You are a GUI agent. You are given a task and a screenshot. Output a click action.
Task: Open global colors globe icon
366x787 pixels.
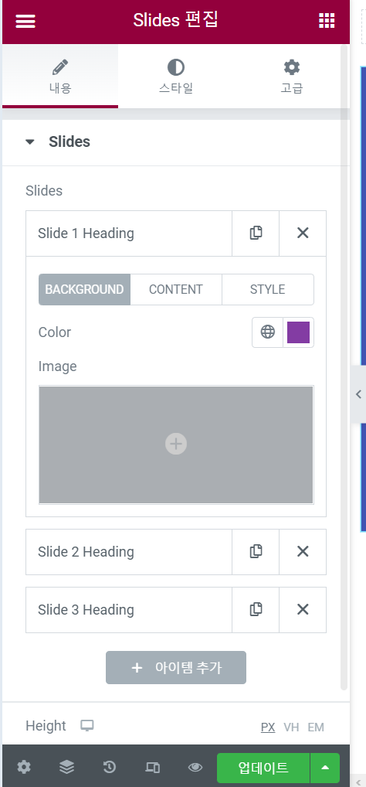(x=268, y=332)
